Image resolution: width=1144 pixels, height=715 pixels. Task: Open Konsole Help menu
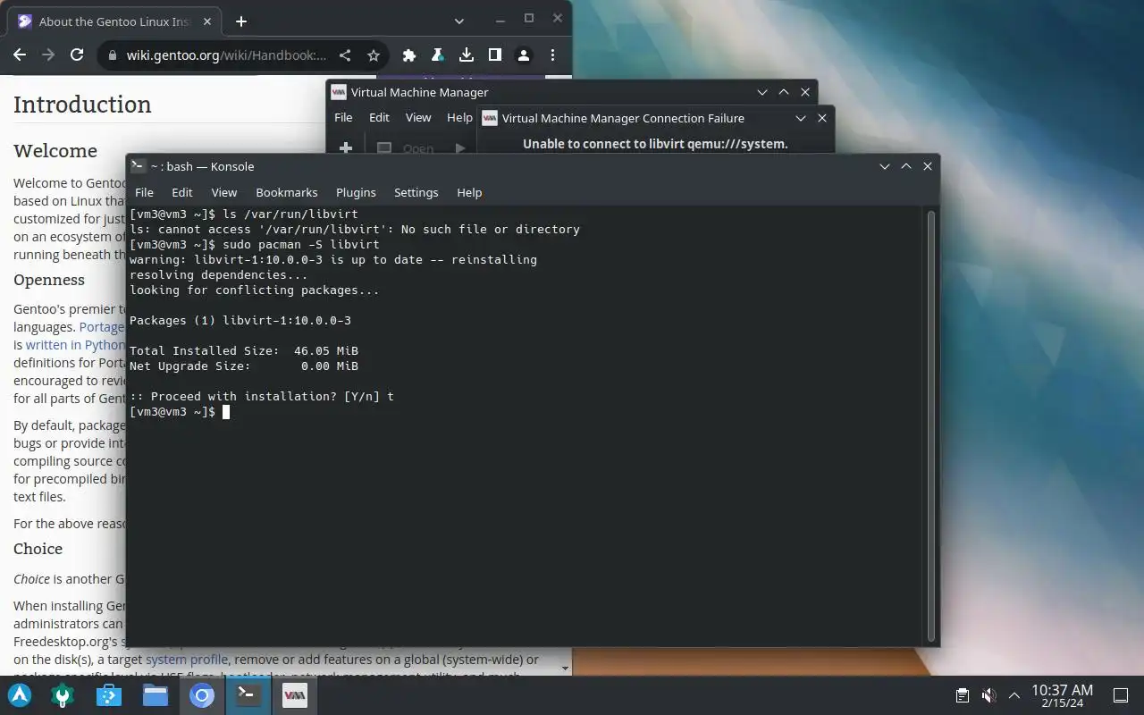point(469,192)
